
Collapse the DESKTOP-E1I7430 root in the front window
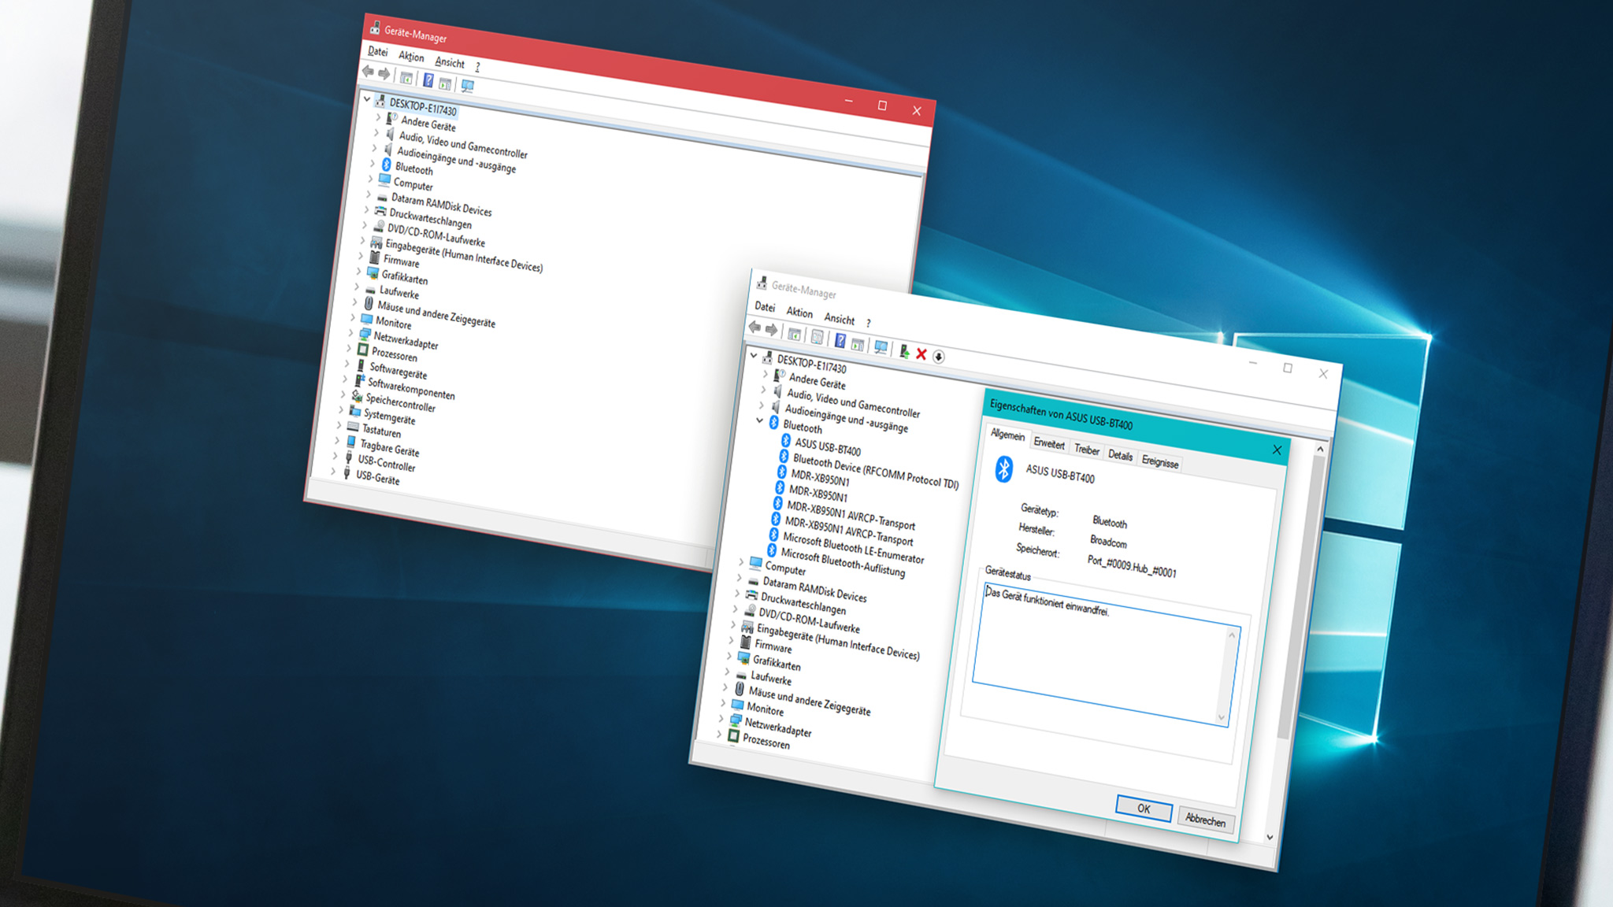pyautogui.click(x=754, y=355)
